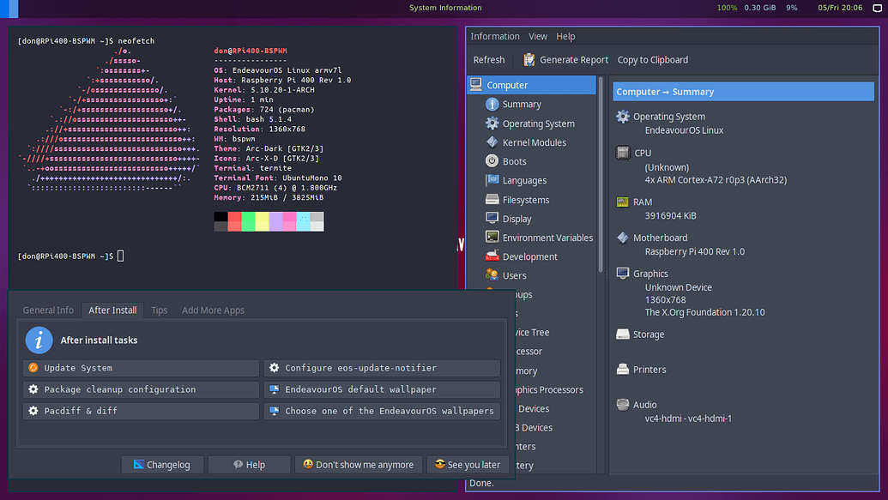
Task: Open the View menu
Action: [x=538, y=36]
